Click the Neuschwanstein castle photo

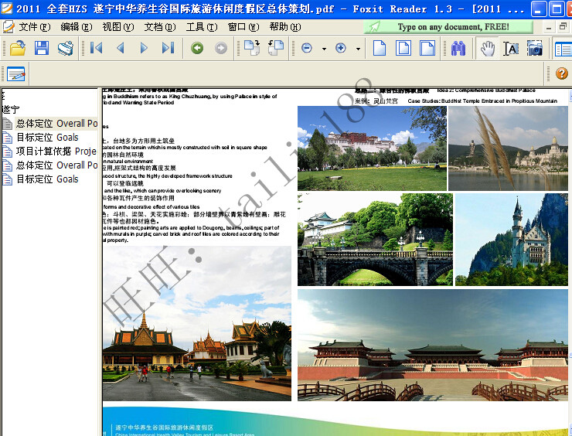pos(512,240)
